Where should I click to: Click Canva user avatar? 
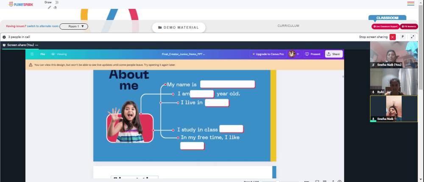coord(292,54)
